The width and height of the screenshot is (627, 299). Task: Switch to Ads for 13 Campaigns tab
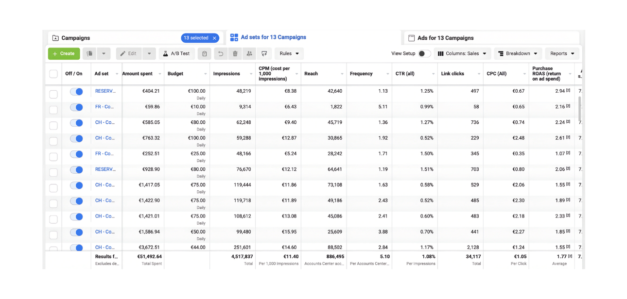[x=491, y=38]
